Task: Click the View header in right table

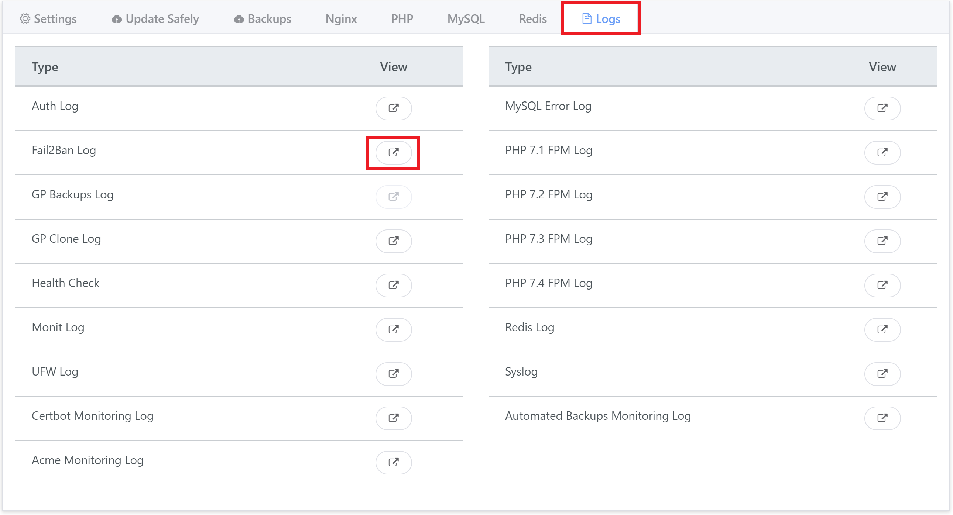Action: 882,67
